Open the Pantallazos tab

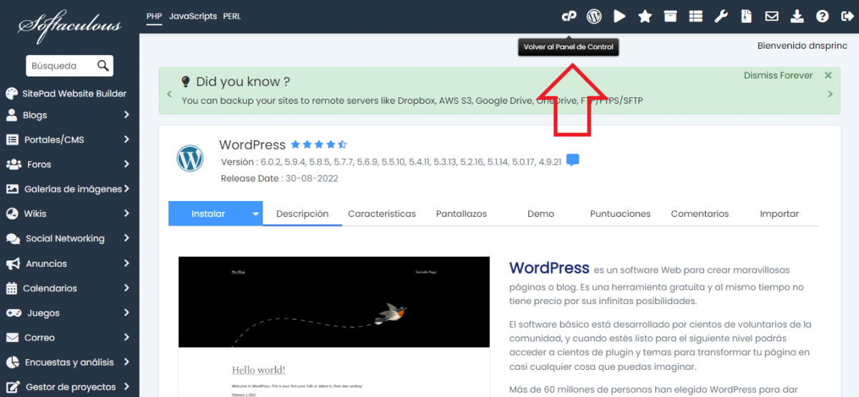[461, 214]
